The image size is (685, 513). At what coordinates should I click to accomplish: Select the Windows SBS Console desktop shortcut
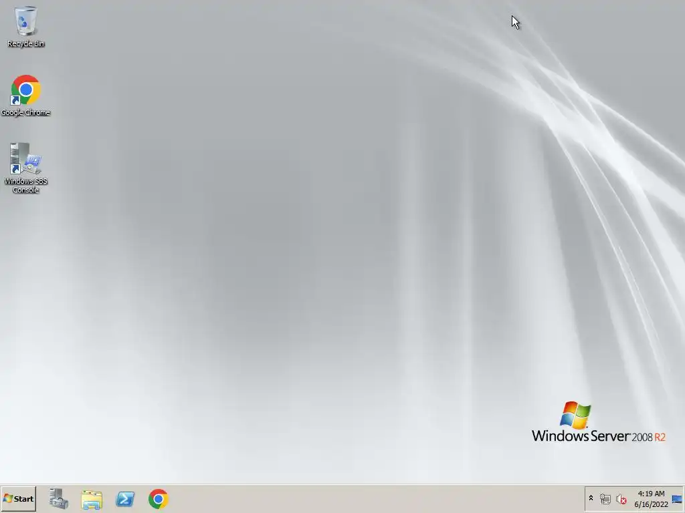click(26, 168)
